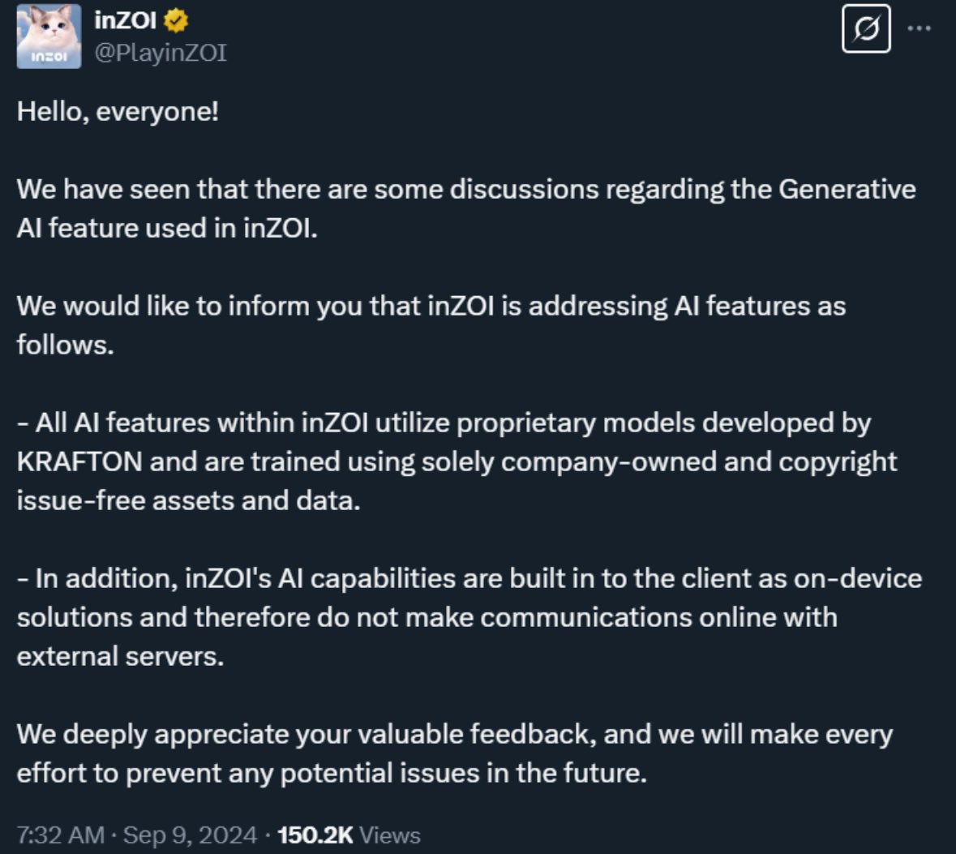This screenshot has width=956, height=854.
Task: Click the "In addition, inZOI's AI capabilities" line
Action: 469,578
